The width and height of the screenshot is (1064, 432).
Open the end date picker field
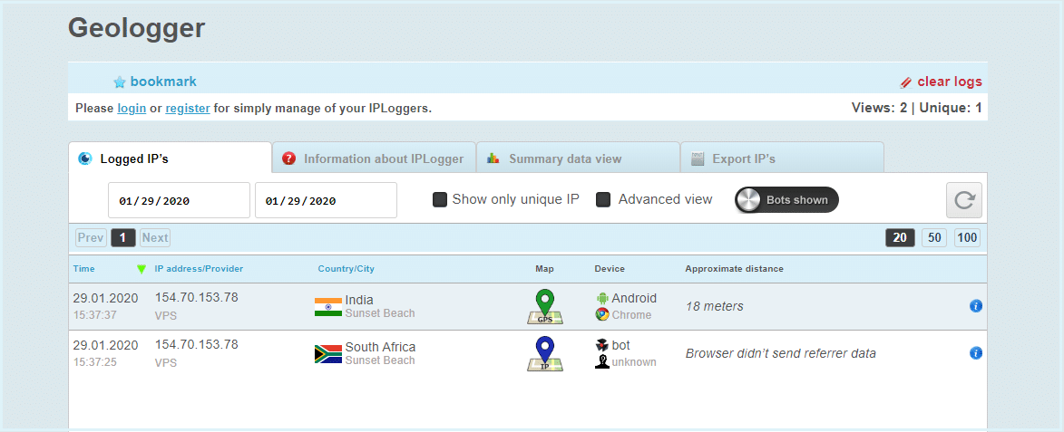pos(326,200)
